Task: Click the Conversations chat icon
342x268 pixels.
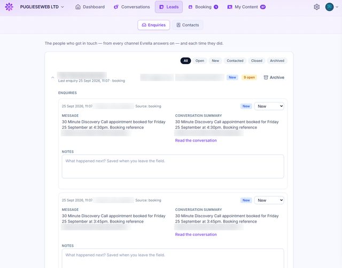Action: coord(116,7)
